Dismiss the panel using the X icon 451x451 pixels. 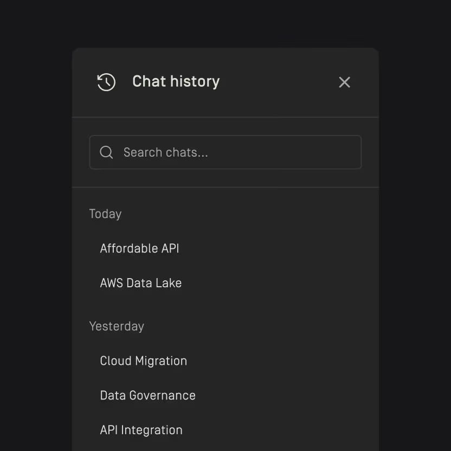point(344,82)
